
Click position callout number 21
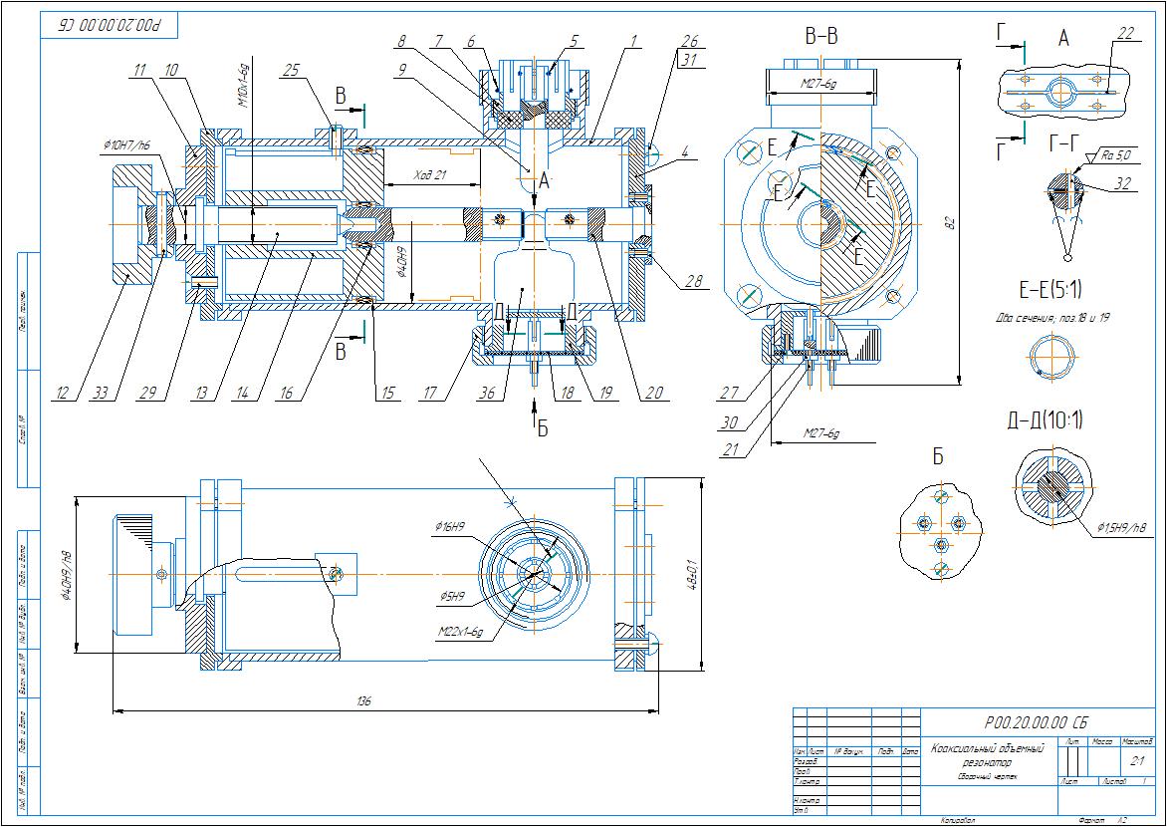pyautogui.click(x=729, y=450)
